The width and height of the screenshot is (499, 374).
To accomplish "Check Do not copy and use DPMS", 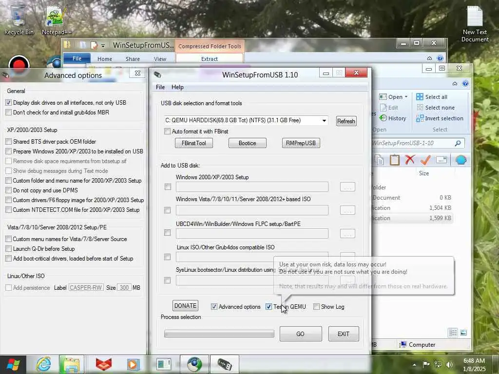I will (9, 190).
